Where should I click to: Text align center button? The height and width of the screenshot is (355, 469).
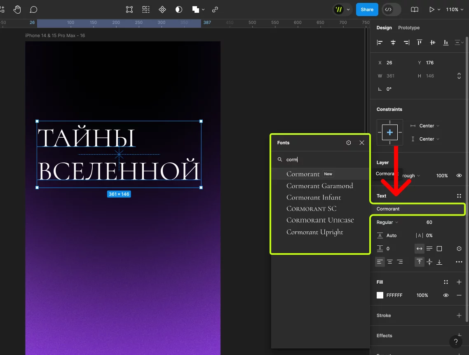pyautogui.click(x=390, y=262)
